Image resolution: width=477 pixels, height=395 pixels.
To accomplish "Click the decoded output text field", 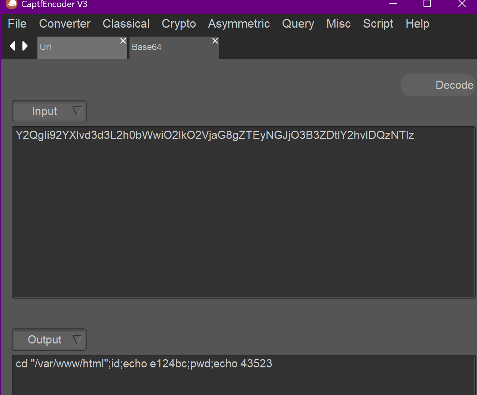I will [243, 373].
